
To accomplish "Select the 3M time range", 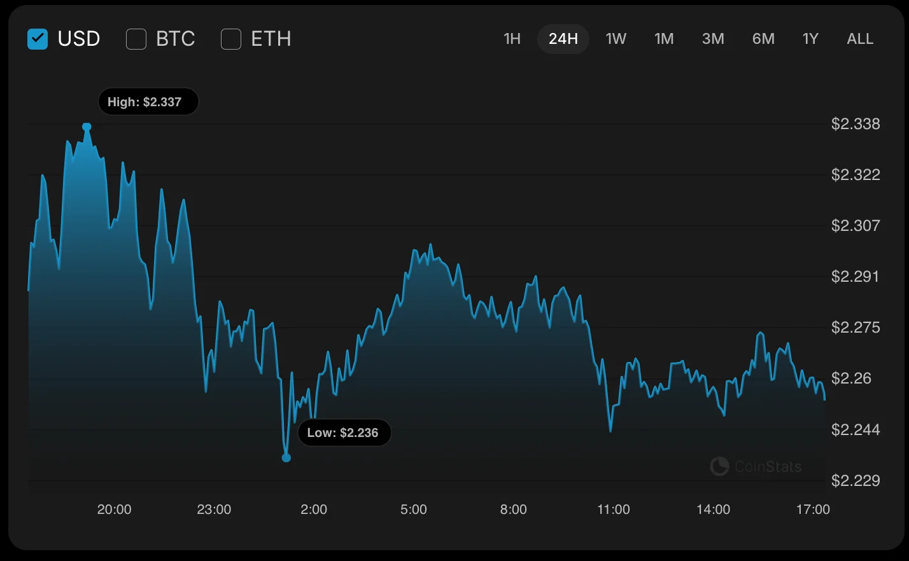I will (713, 39).
